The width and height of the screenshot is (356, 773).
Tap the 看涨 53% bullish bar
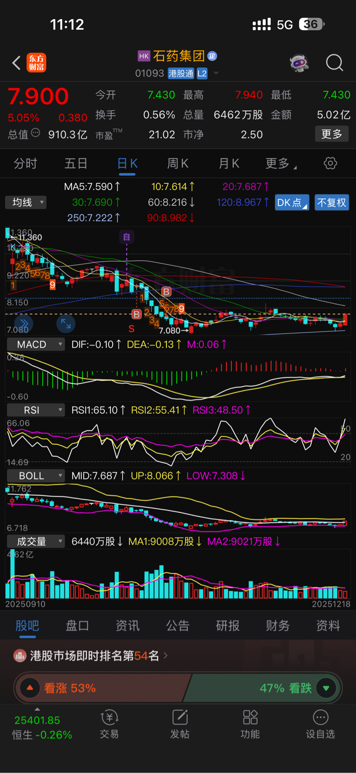(x=102, y=688)
